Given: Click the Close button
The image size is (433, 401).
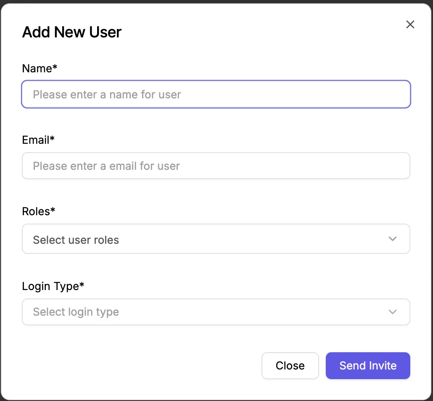Looking at the screenshot, I should point(290,366).
